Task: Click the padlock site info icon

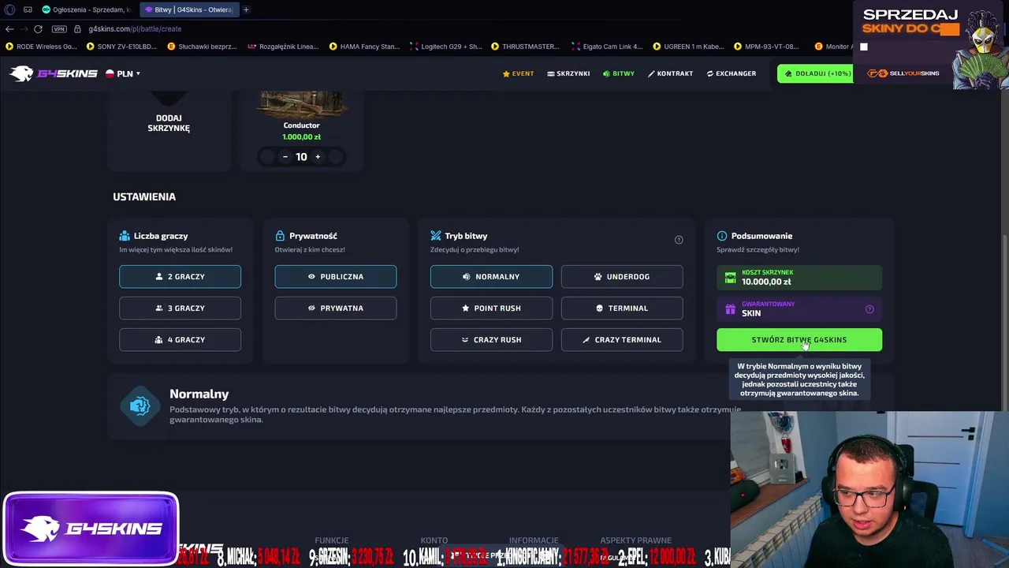Action: (x=77, y=29)
